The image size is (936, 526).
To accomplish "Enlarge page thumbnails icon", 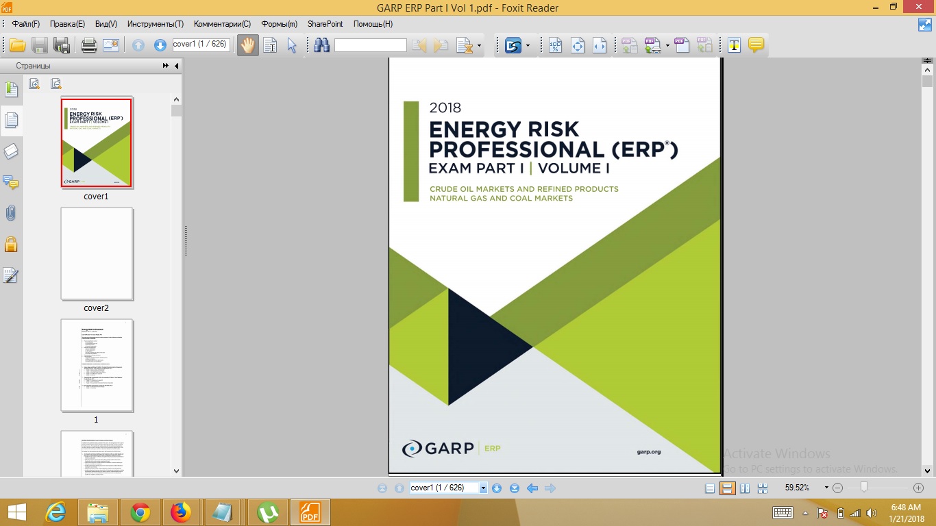I will (x=34, y=84).
